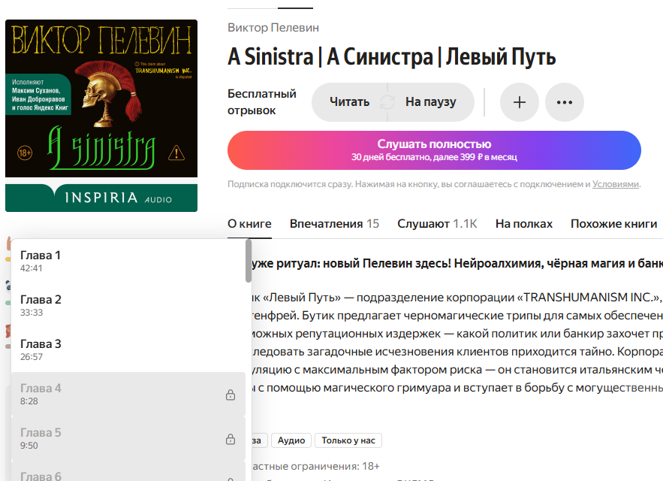
Task: Select Глава 1 in chapter list
Action: [128, 262]
